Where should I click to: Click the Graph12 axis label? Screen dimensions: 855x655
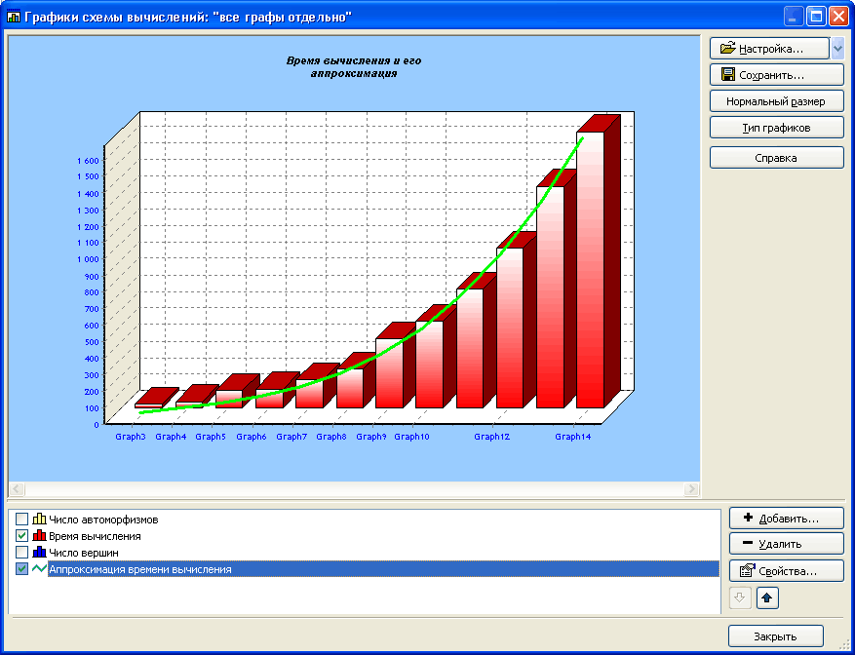[x=491, y=437]
